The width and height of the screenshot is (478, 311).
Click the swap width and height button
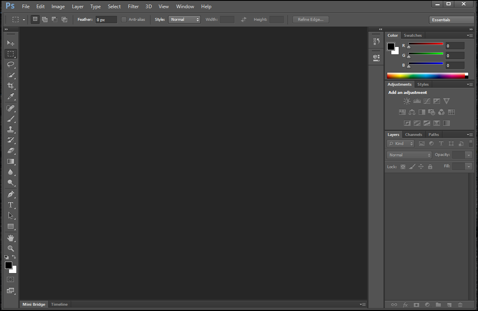click(244, 20)
